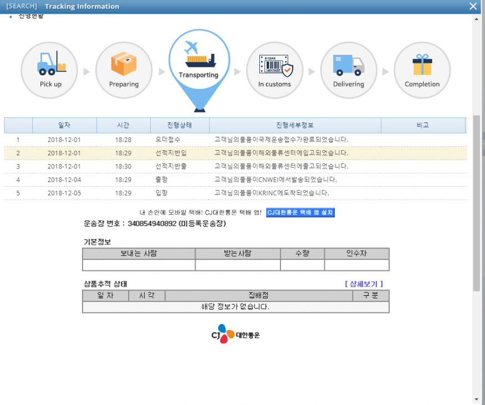Open the 상세보기 link
Screen dimensions: 485x405
click(364, 284)
